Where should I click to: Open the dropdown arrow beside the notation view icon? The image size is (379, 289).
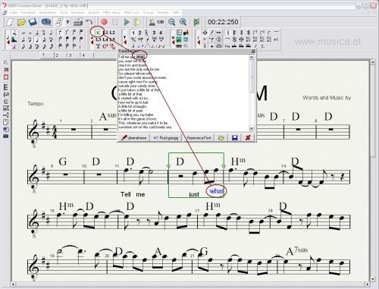pyautogui.click(x=67, y=22)
